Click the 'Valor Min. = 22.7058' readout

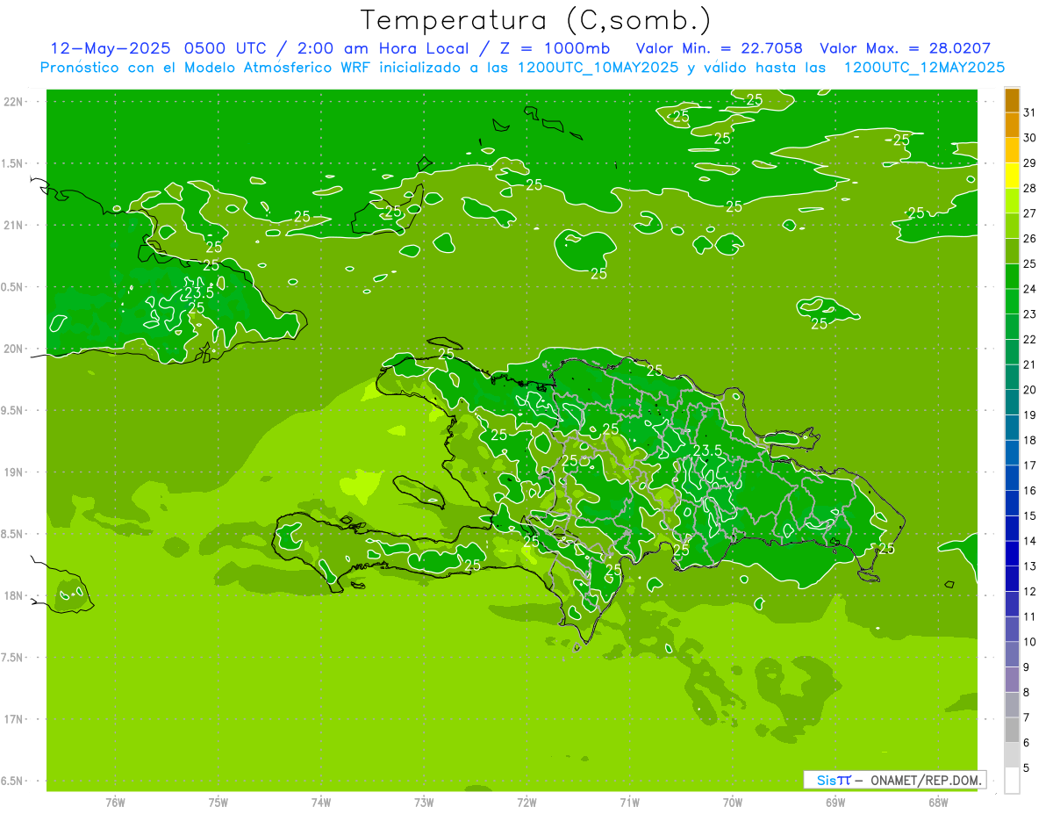click(x=721, y=48)
